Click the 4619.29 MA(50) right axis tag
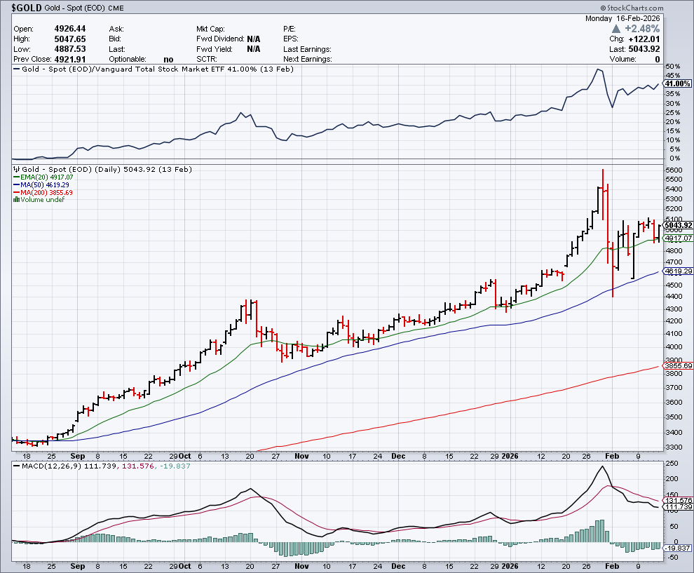This screenshot has height=573, width=694. click(x=679, y=271)
